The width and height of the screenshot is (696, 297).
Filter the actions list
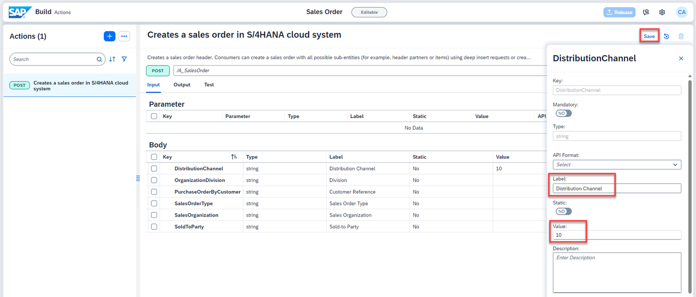[x=124, y=59]
